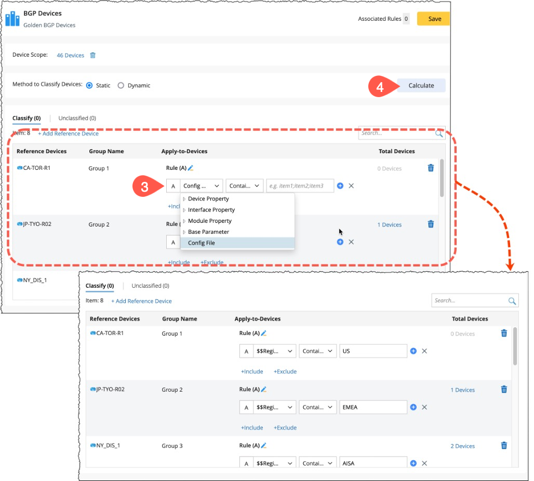Screen dimensions: 534x481
Task: Click the item value field in Group 1 top window
Action: tap(300, 185)
